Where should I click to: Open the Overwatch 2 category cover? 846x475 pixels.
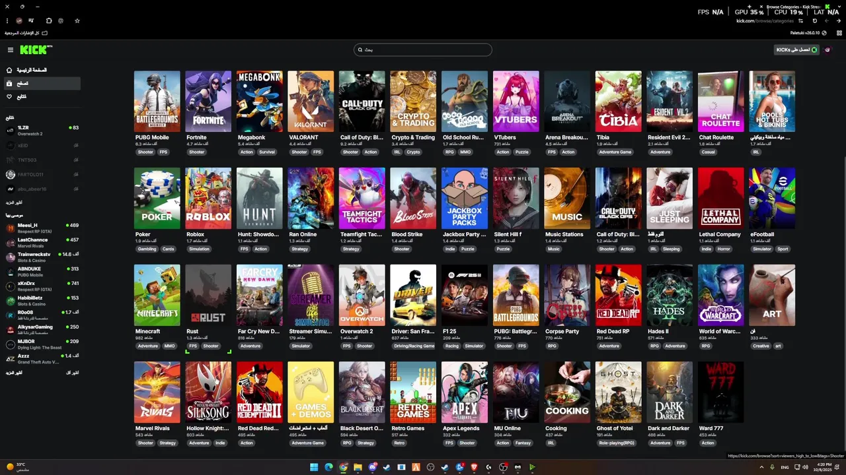362,296
